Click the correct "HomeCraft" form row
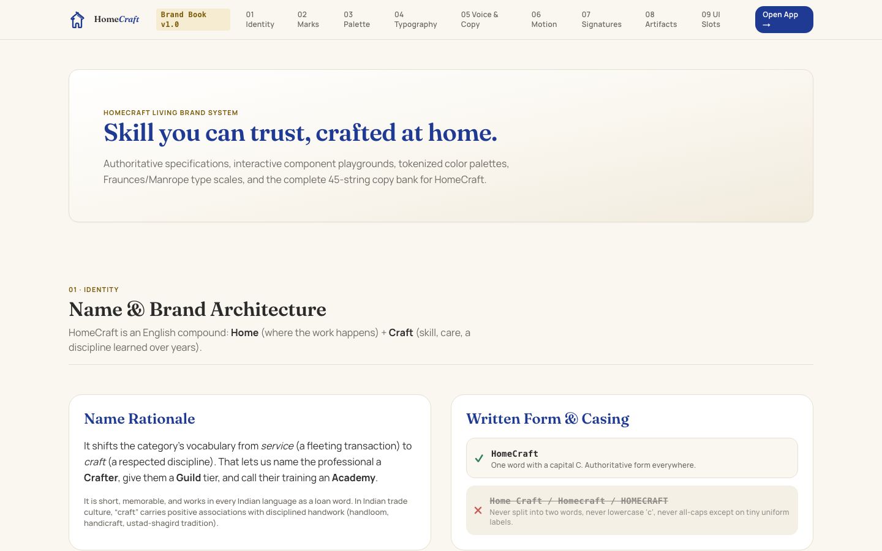 pos(632,458)
